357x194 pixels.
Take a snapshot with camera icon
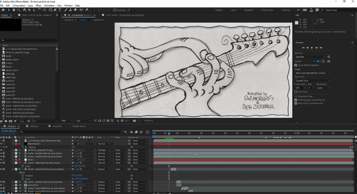click(x=134, y=121)
